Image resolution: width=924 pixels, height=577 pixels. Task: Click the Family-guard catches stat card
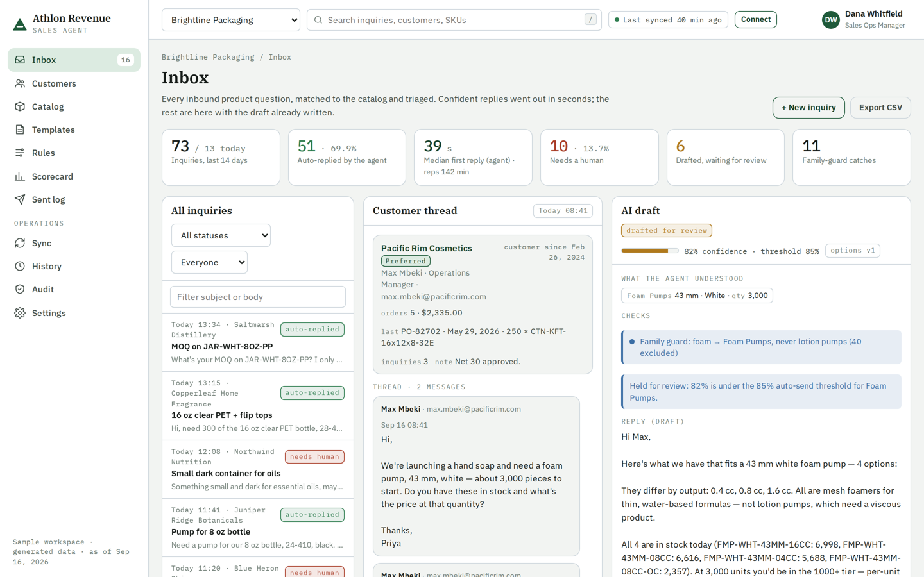[x=851, y=158]
